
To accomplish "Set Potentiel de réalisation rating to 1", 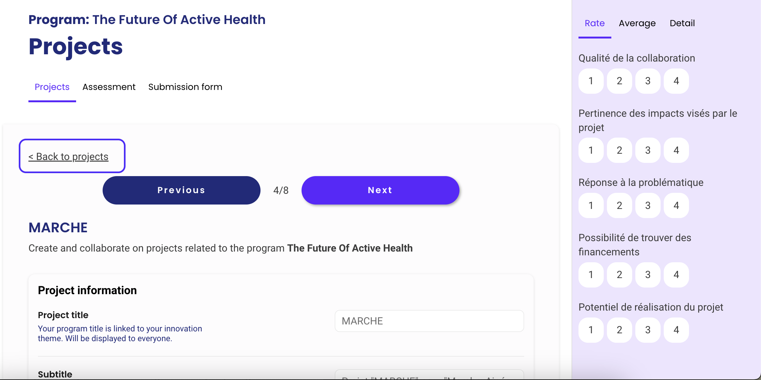I will [x=591, y=330].
